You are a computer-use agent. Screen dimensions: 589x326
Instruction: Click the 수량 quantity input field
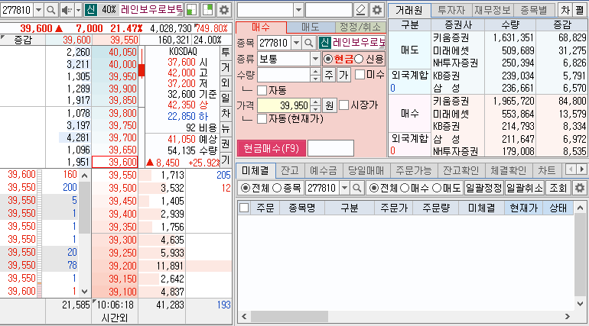(x=284, y=75)
